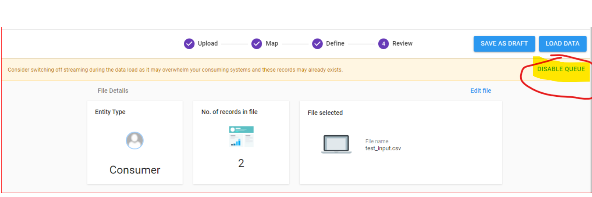Select the Review step
This screenshot has height=197, width=592.
[x=395, y=43]
